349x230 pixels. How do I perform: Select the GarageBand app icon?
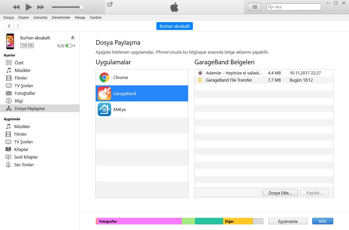coord(104,94)
